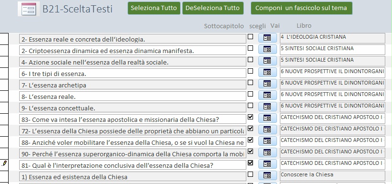Click Vai icon for row 83 essenza apostolica
Viewport: 392px width, 184px height.
pos(267,118)
